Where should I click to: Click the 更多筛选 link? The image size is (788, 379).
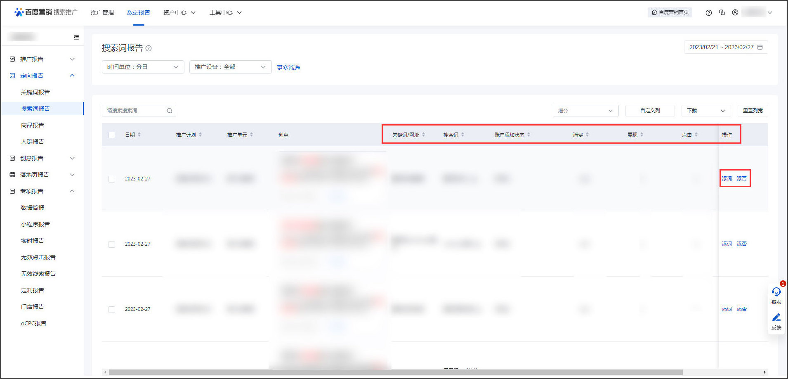(288, 67)
